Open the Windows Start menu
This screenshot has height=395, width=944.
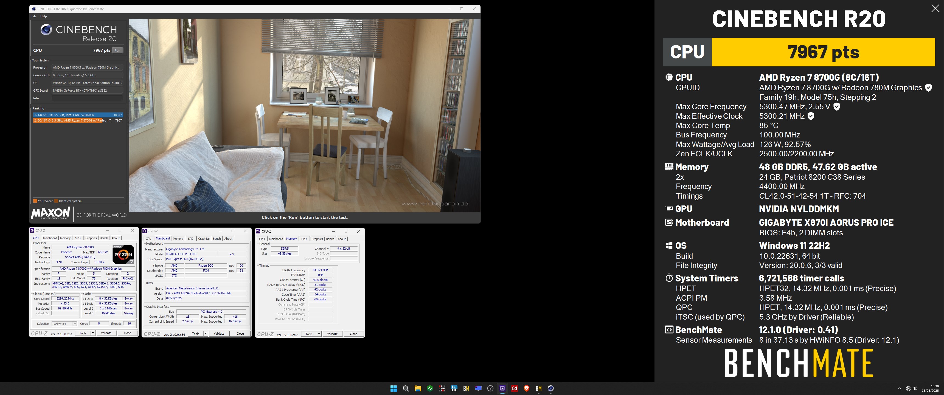pyautogui.click(x=394, y=388)
